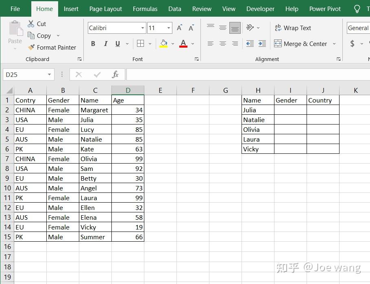Click the Copy button
370x284 pixels.
39,36
